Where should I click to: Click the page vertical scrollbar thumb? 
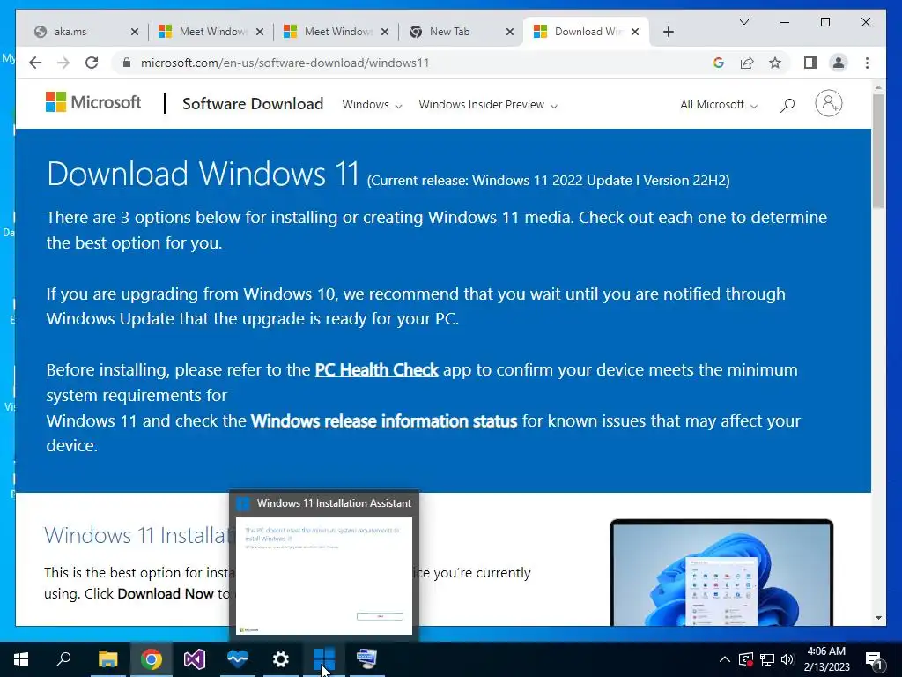click(x=878, y=151)
